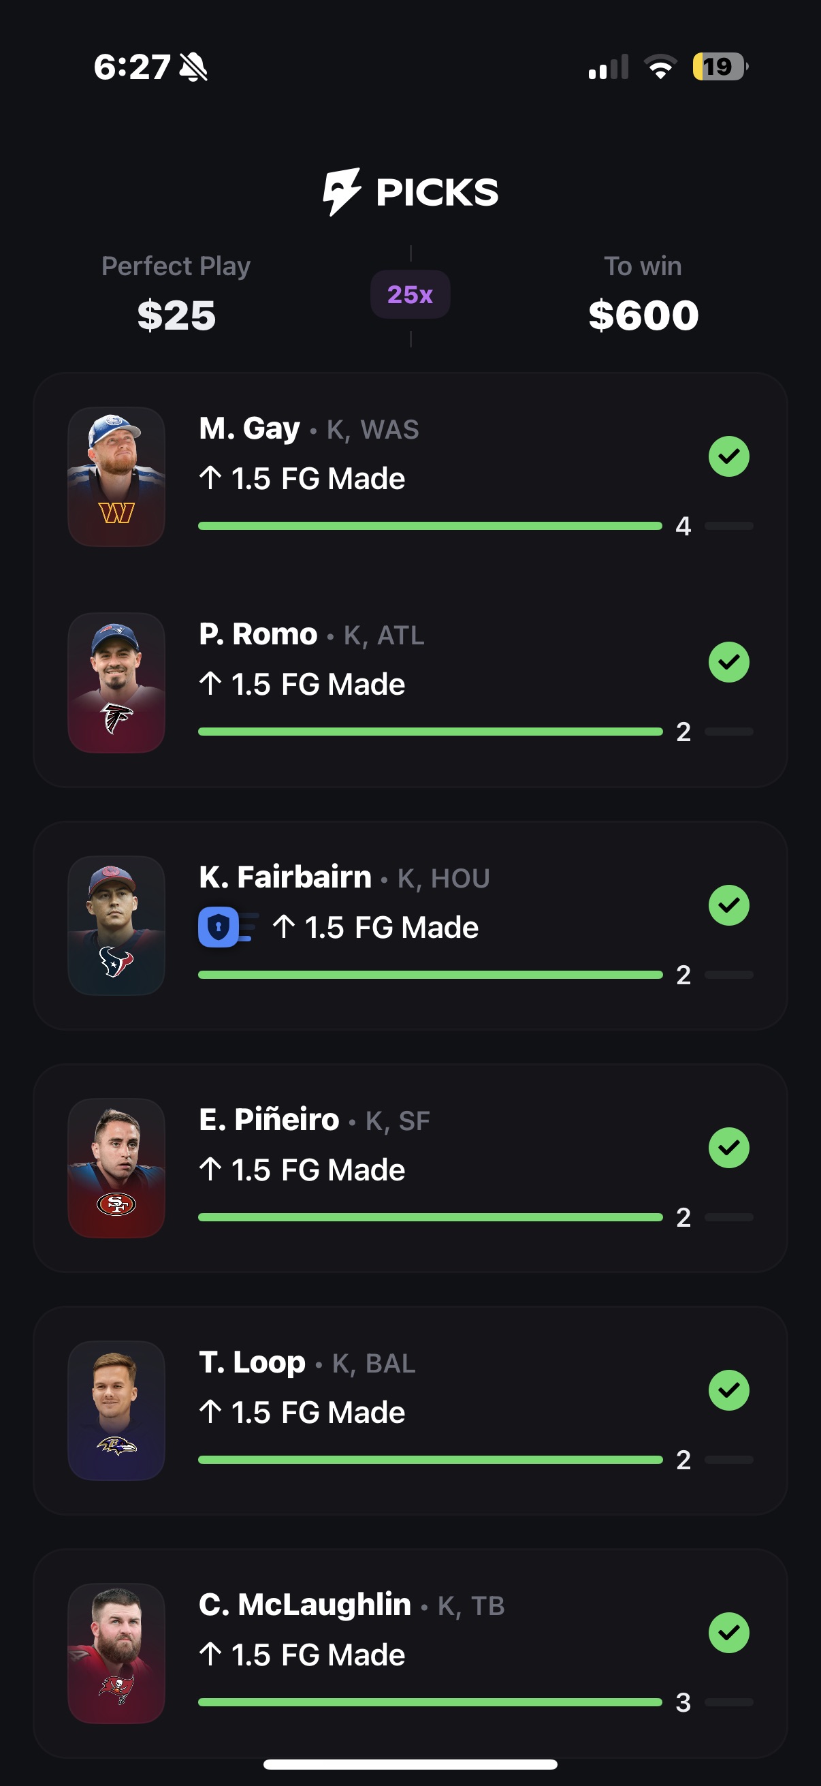This screenshot has height=1786, width=821.
Task: Tap M. Gay's player headshot
Action: pyautogui.click(x=116, y=476)
